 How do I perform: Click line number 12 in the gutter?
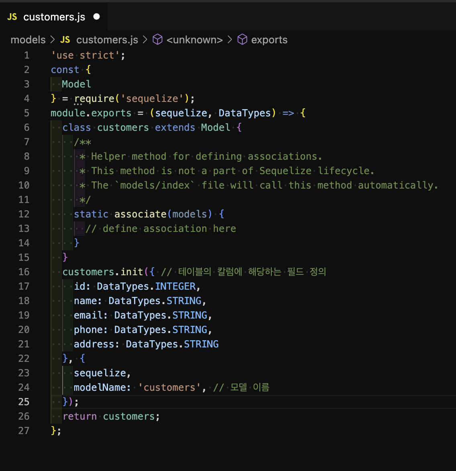click(24, 214)
